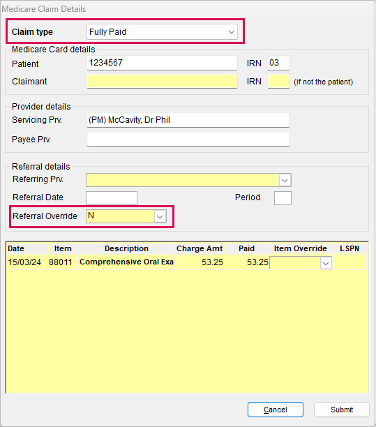Click the Servicing Prv. field
Screen dimensions: 376x427
tap(188, 120)
